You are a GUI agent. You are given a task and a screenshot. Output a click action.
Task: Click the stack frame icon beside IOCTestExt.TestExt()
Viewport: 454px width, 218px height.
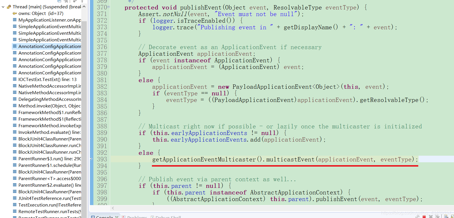15,79
